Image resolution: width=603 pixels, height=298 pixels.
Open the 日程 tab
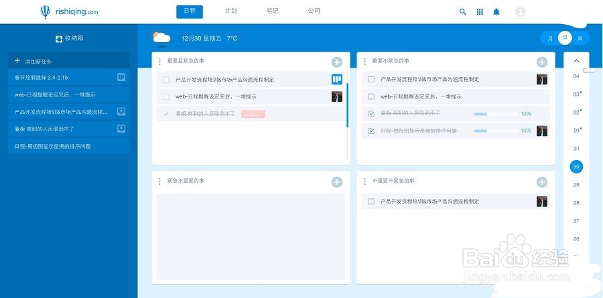(x=190, y=11)
